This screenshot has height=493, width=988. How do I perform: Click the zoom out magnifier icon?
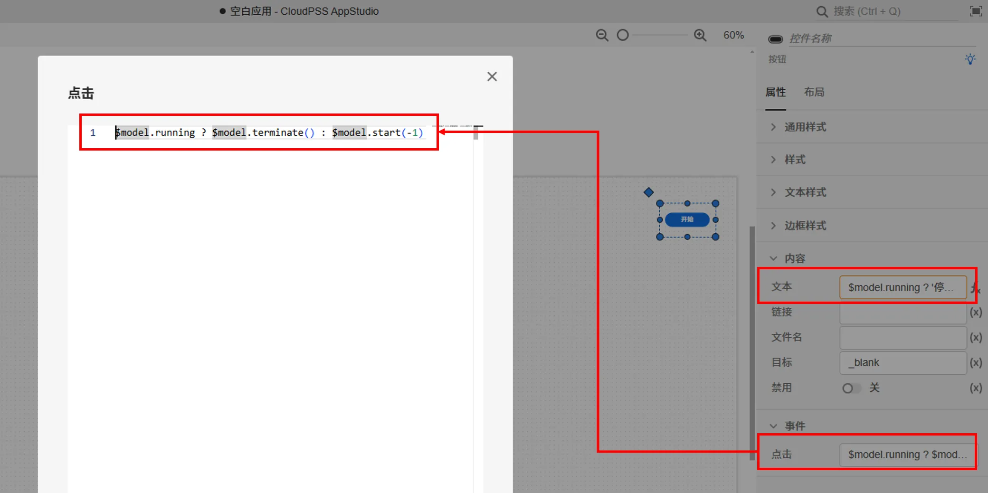point(602,35)
